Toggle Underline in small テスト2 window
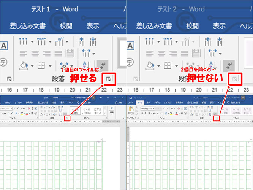 149,114
